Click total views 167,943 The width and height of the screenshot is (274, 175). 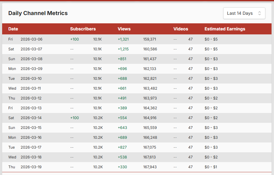(x=150, y=167)
